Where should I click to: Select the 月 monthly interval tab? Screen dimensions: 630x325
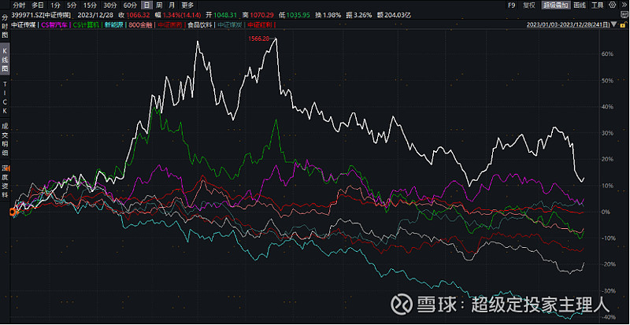(x=172, y=6)
